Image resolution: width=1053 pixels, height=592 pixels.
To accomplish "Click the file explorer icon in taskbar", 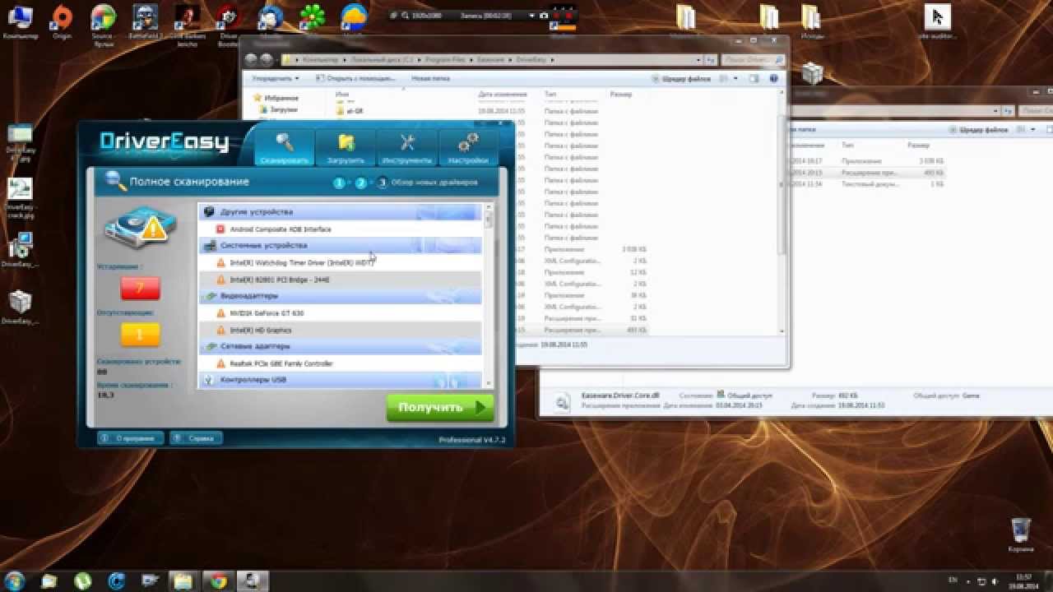I will point(184,580).
